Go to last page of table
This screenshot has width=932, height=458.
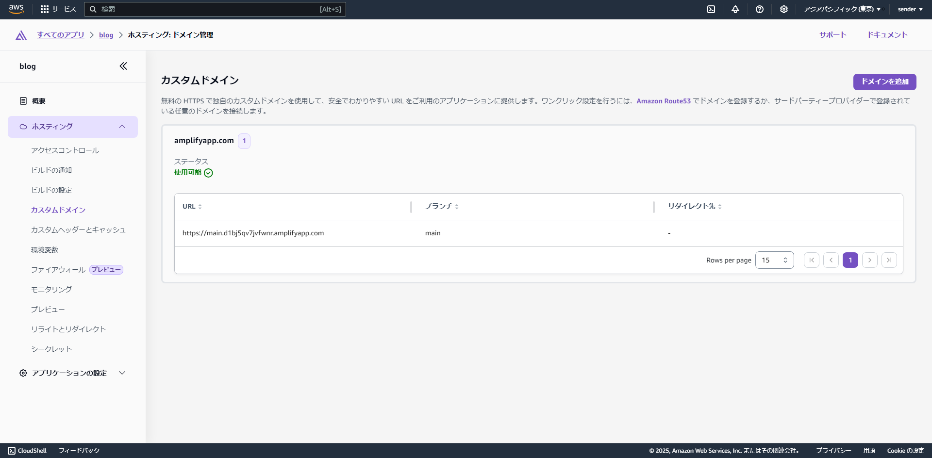889,260
